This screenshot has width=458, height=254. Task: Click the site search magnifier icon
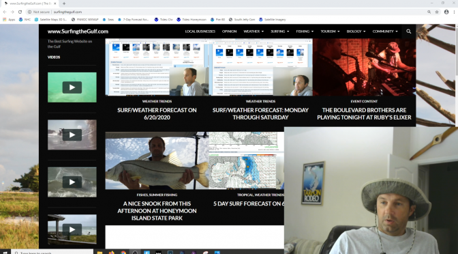[x=409, y=31]
